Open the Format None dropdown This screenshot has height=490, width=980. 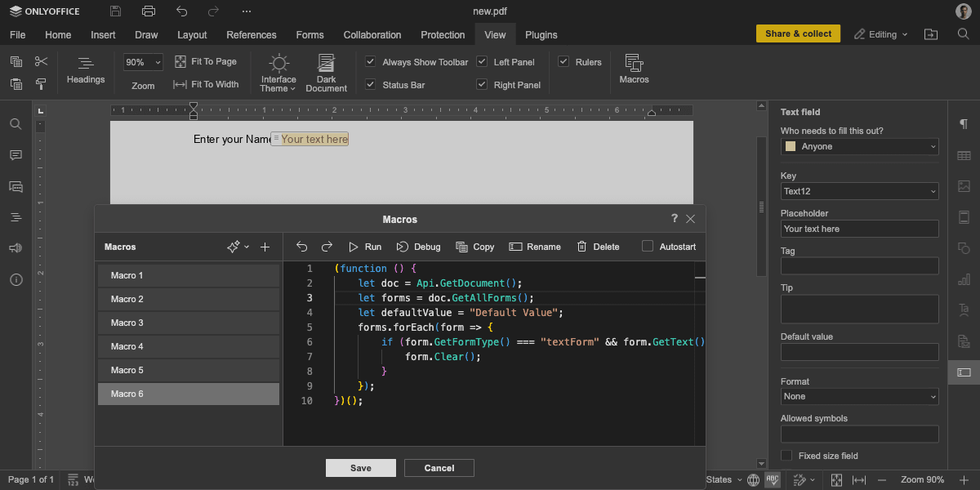pyautogui.click(x=860, y=396)
